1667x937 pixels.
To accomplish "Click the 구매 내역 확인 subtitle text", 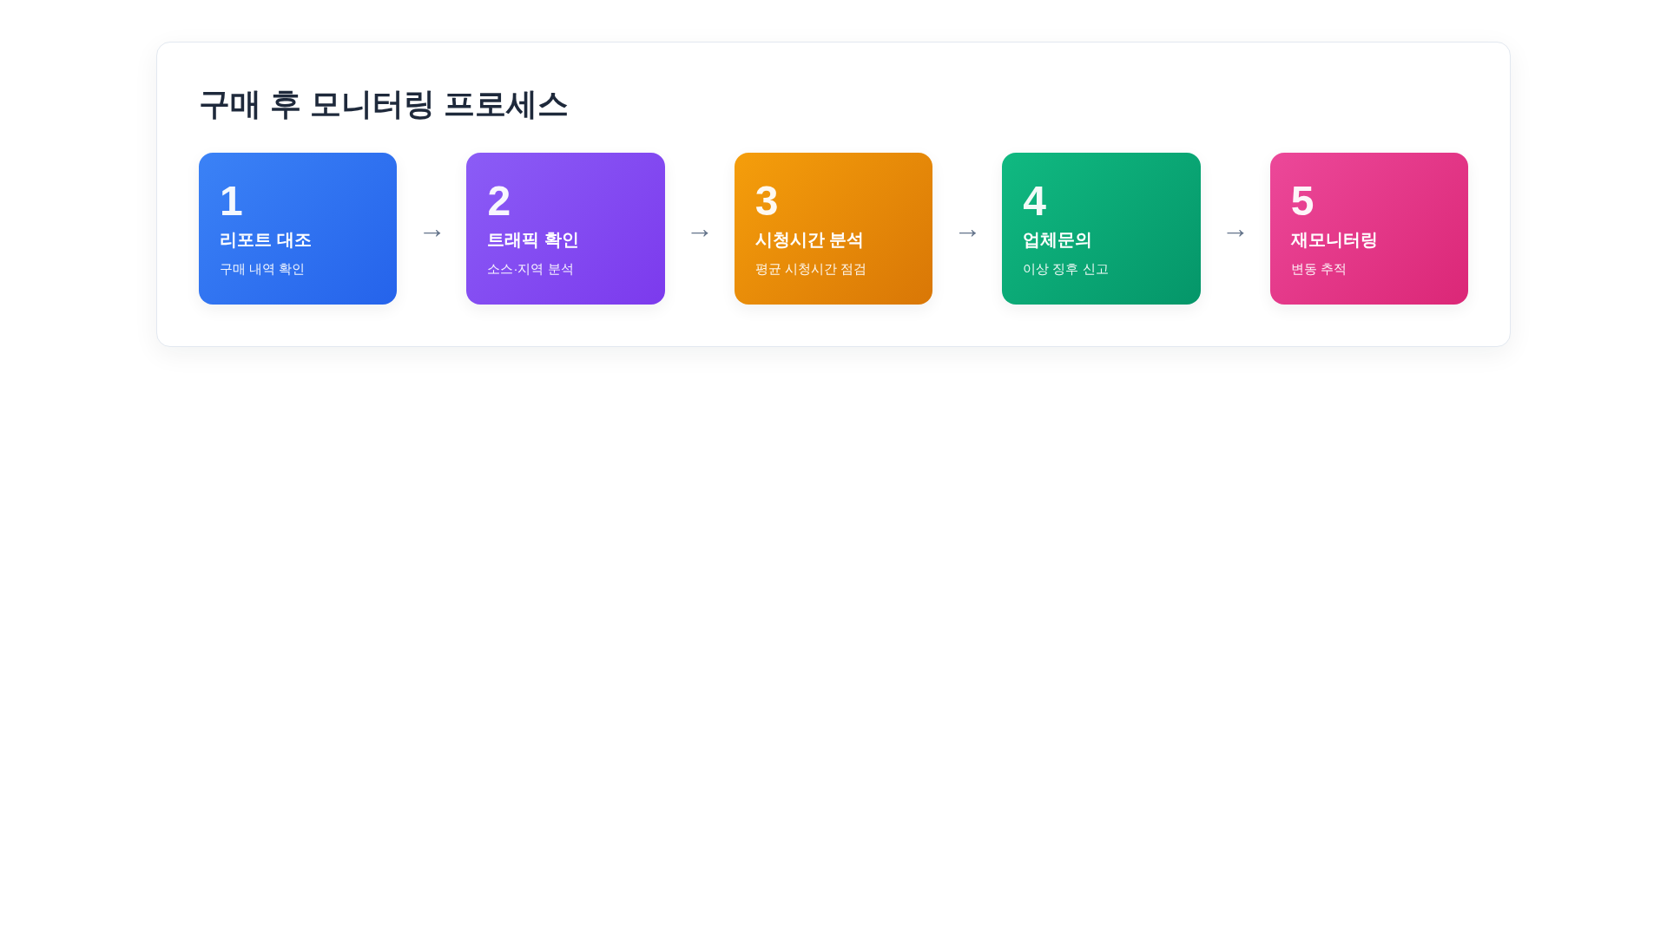I will pyautogui.click(x=263, y=269).
